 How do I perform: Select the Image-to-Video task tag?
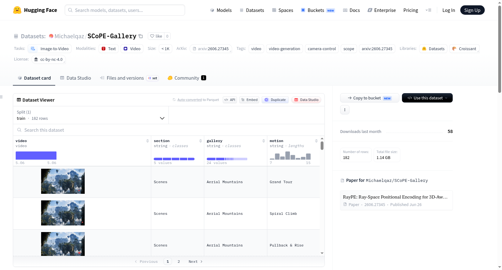[x=50, y=49]
